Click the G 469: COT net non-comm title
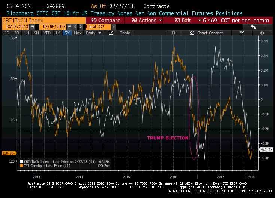The height and width of the screenshot is (198, 275). point(236,21)
